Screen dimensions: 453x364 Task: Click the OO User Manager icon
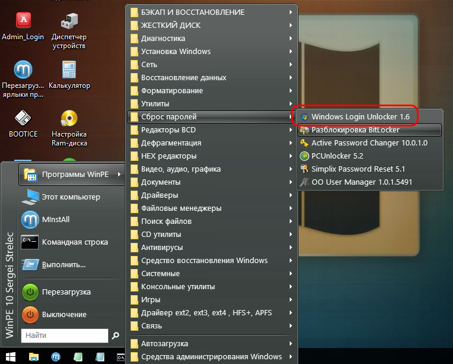tap(304, 182)
